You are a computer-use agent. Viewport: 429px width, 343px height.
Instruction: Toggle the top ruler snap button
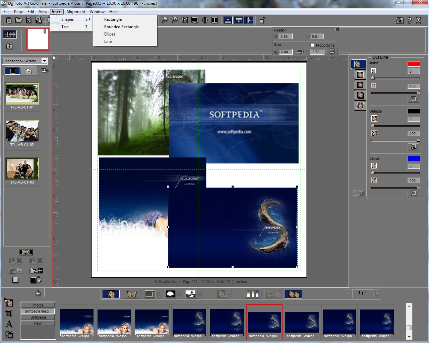coord(239,20)
